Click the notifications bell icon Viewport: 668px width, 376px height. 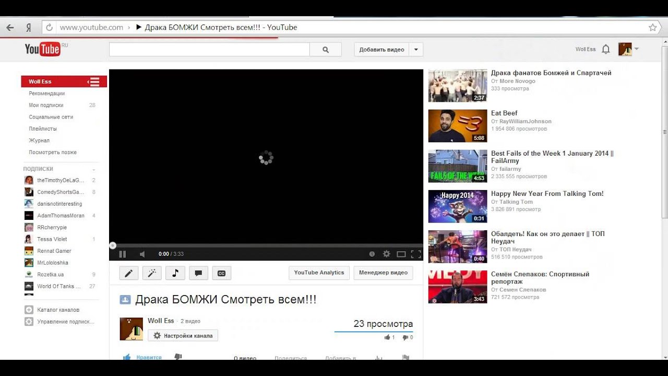605,50
